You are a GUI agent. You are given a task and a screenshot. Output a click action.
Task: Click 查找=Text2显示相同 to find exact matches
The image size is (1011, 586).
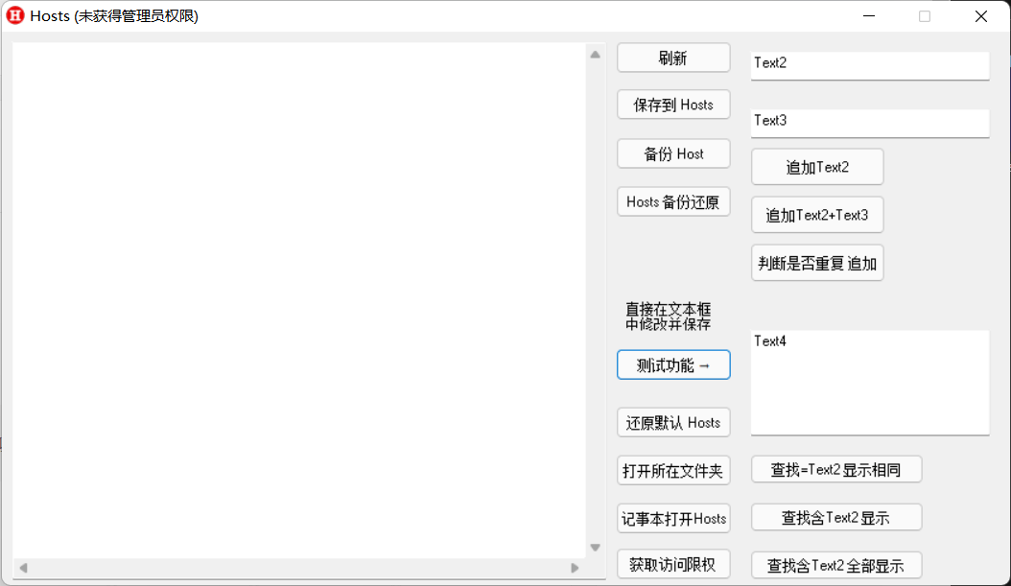(835, 469)
